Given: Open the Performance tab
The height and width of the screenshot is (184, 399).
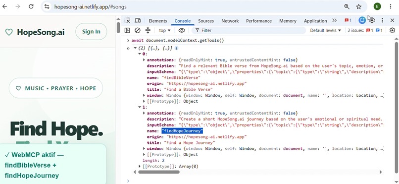Looking at the screenshot, I should 259,21.
